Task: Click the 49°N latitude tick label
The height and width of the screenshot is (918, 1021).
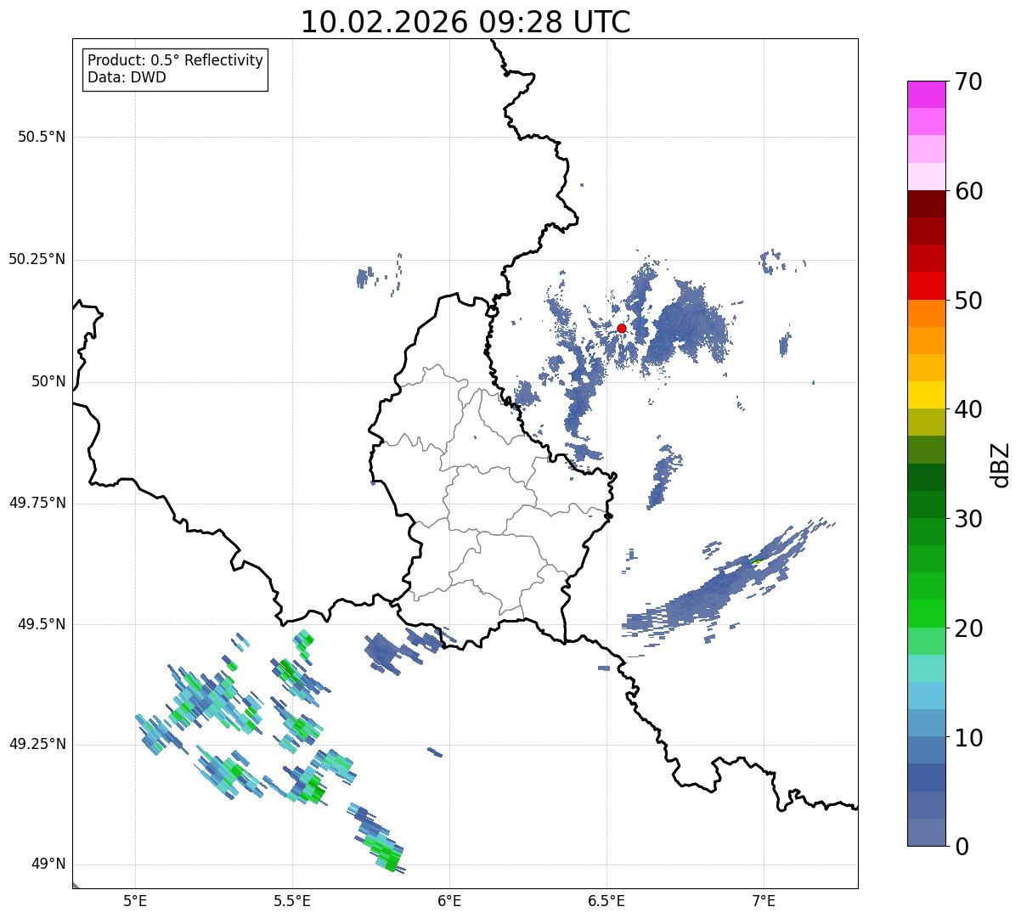Action: pos(48,864)
